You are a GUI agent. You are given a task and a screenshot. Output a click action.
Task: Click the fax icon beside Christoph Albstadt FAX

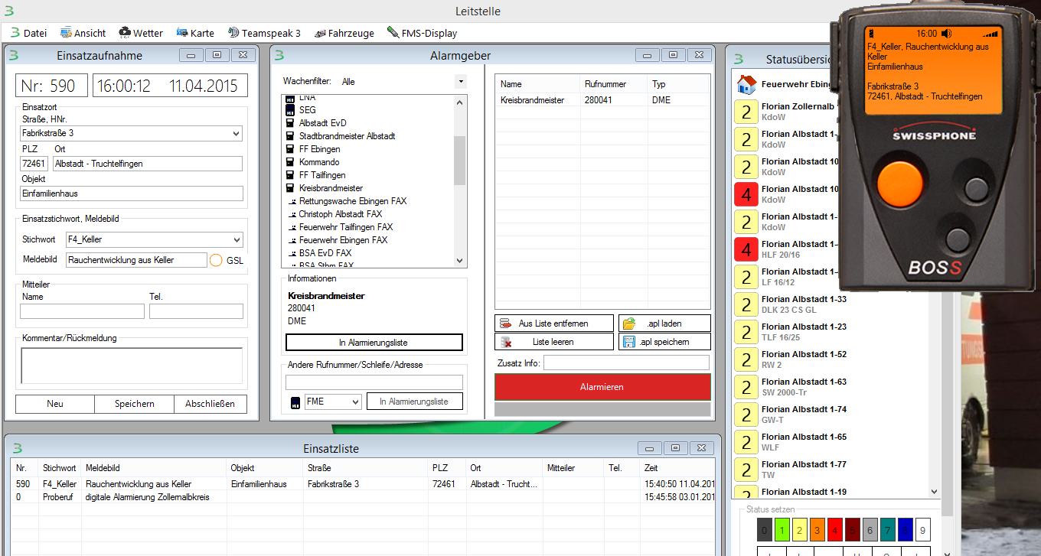[x=292, y=215]
